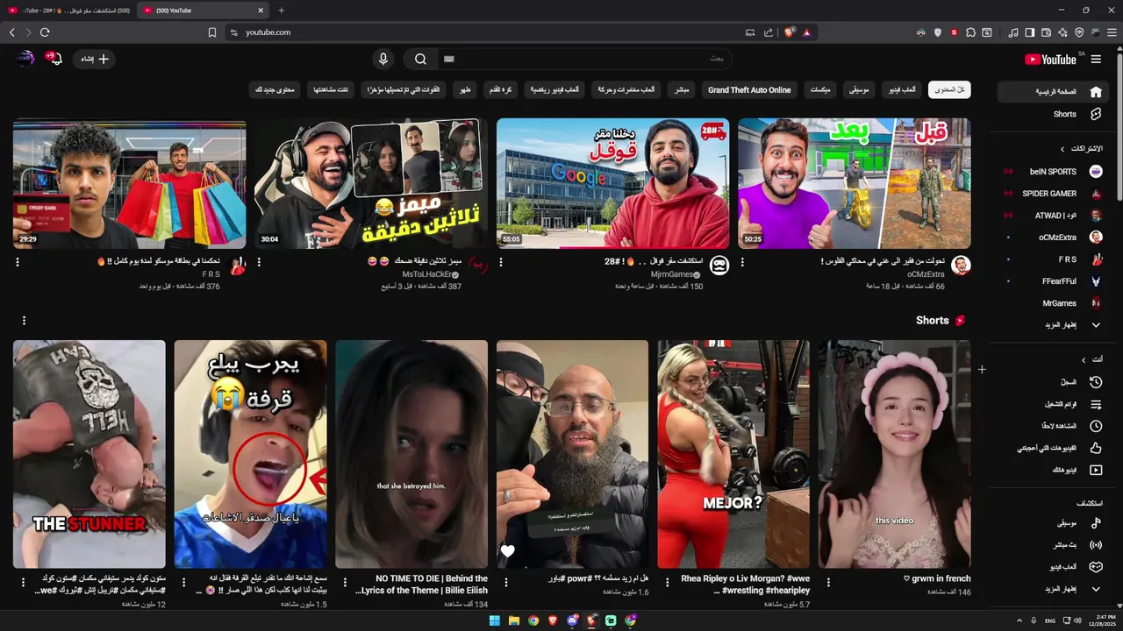Open the notifications bell

(x=54, y=59)
